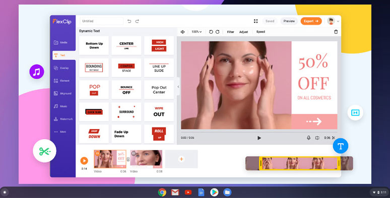Click the microphone voiceover icon

308,138
